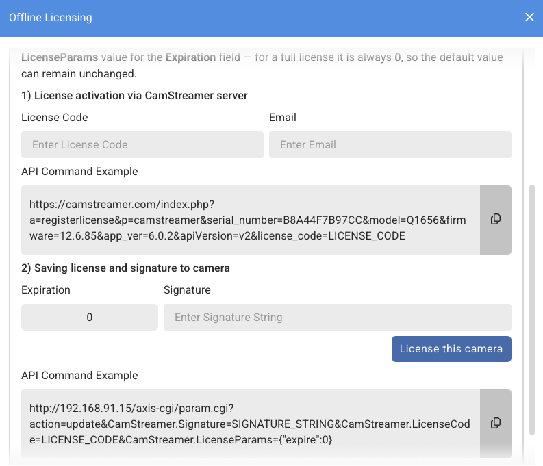Click the Saving license and signature heading
The image size is (543, 466).
tap(125, 268)
